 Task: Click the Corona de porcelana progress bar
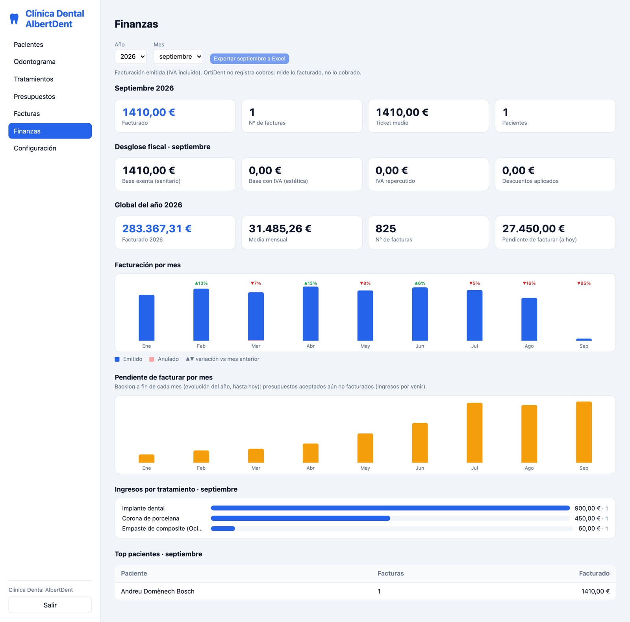coord(390,518)
